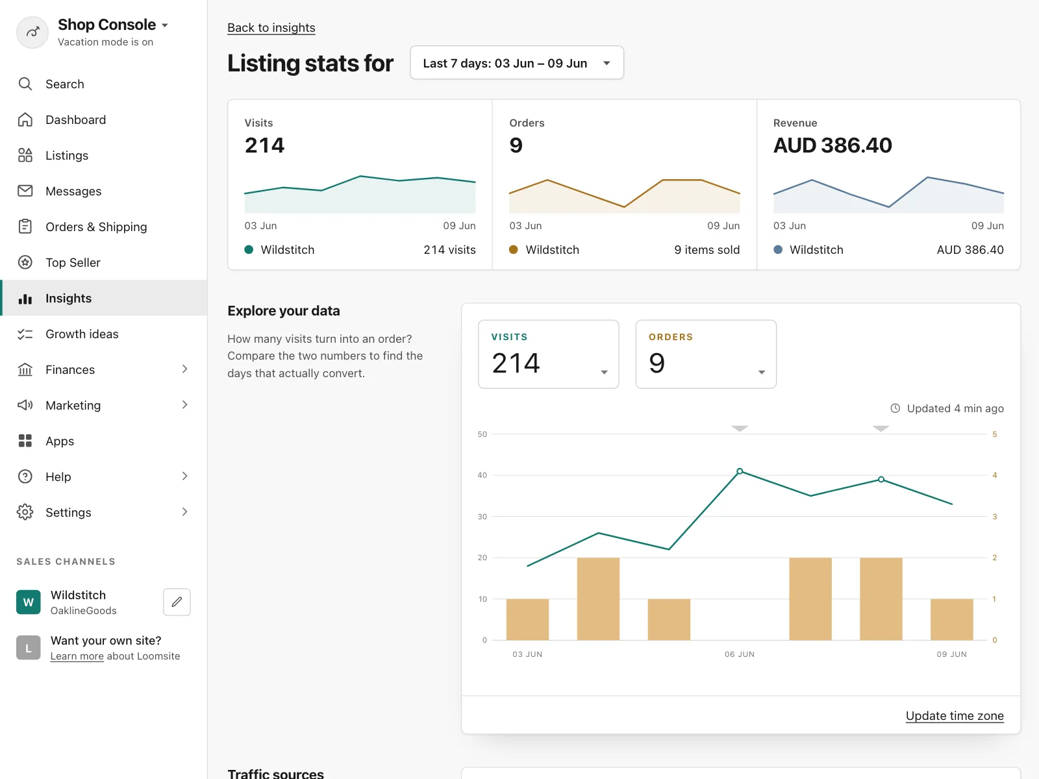Expand the Marketing submenu chevron
This screenshot has height=779, width=1039.
184,405
